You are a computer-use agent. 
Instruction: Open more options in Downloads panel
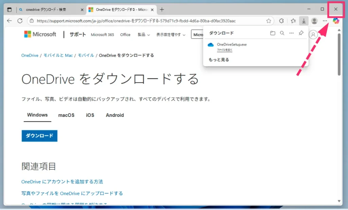[291, 33]
